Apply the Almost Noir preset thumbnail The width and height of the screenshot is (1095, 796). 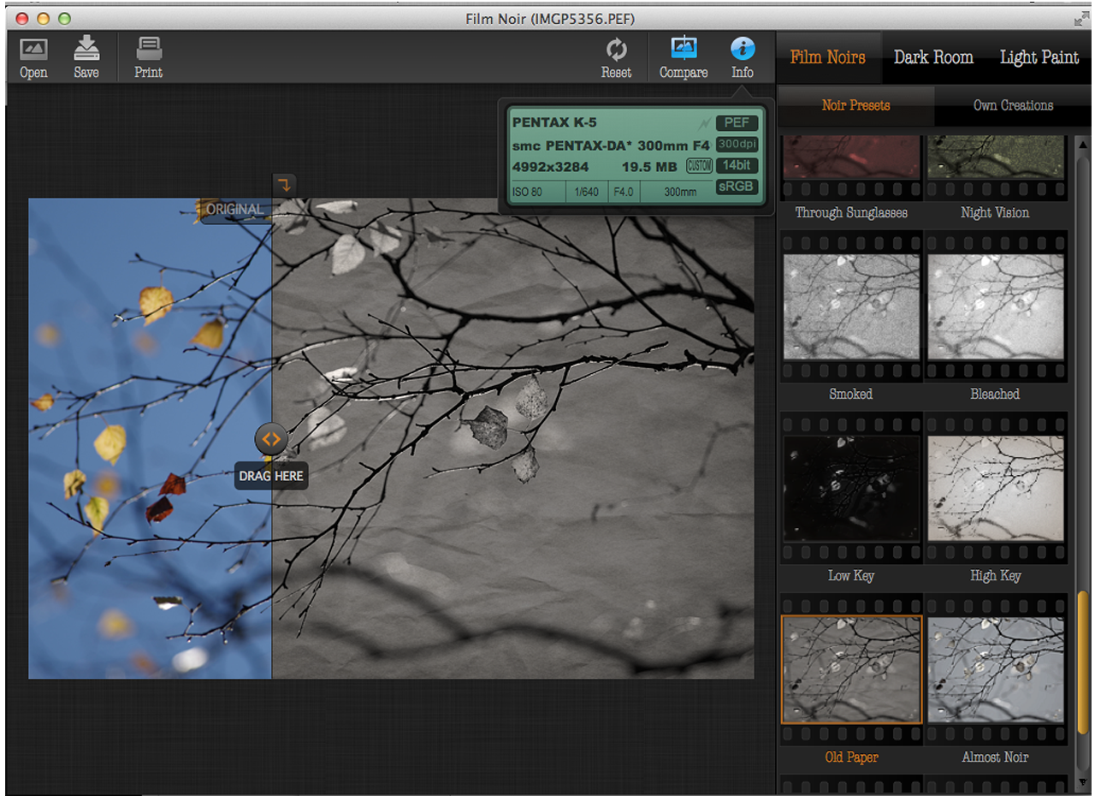(x=996, y=669)
